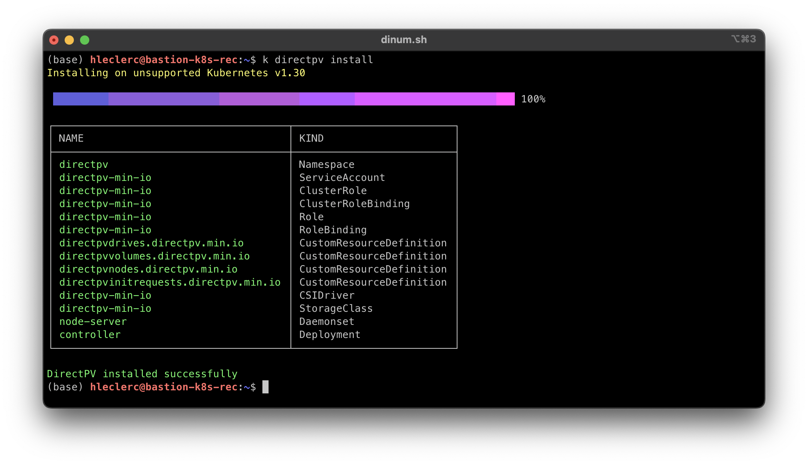This screenshot has width=808, height=465.
Task: Click the ⌥⌘3 shortcut indicator
Action: coord(743,39)
